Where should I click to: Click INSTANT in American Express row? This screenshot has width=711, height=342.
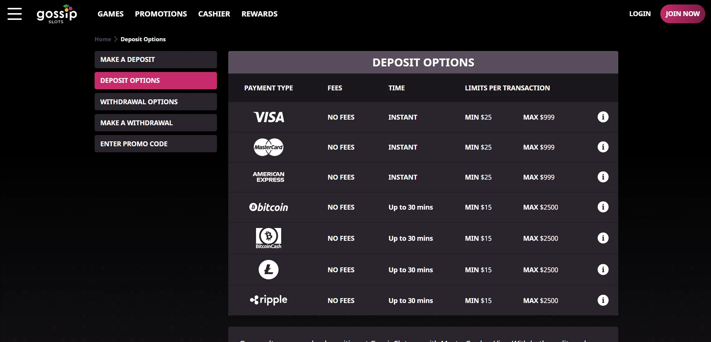click(x=402, y=177)
